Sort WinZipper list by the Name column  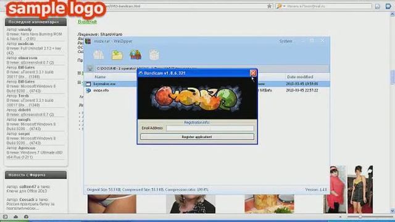(x=100, y=76)
